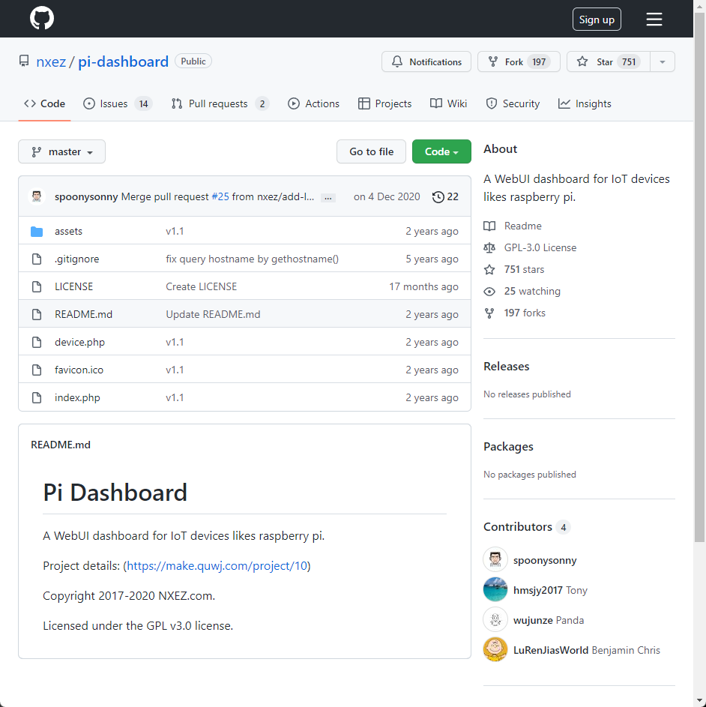Open the pi-dashboard repository name link

(x=123, y=61)
